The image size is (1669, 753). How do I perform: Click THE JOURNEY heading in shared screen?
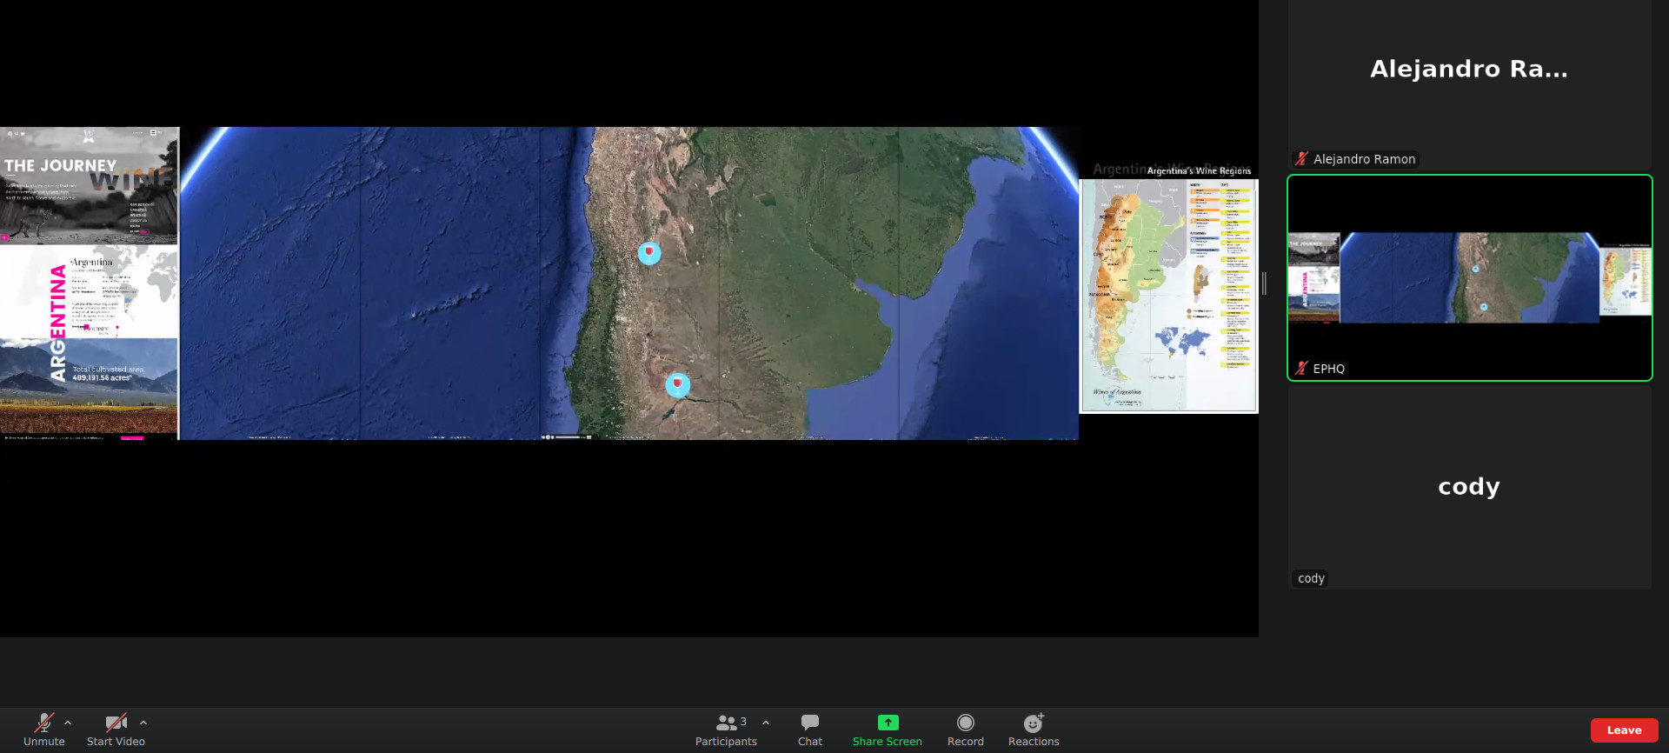tap(60, 165)
